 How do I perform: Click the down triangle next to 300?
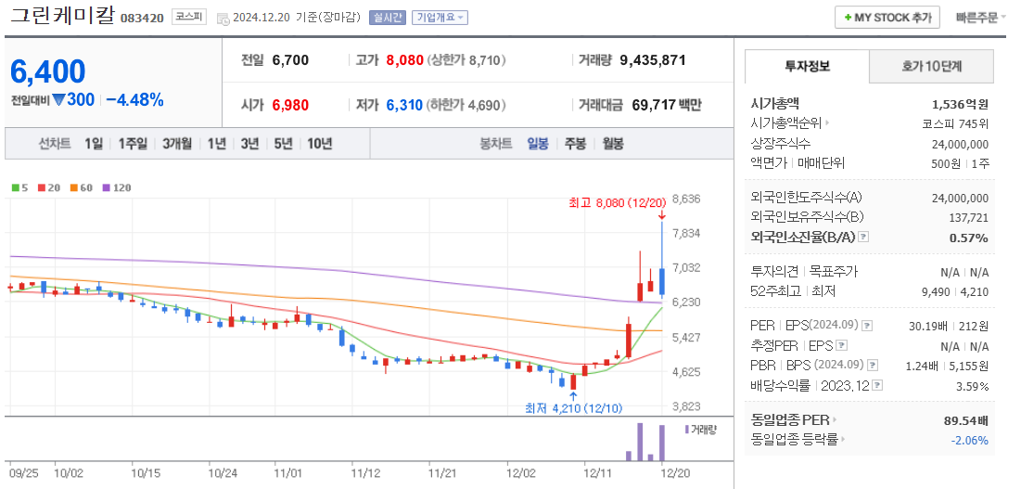click(x=58, y=100)
